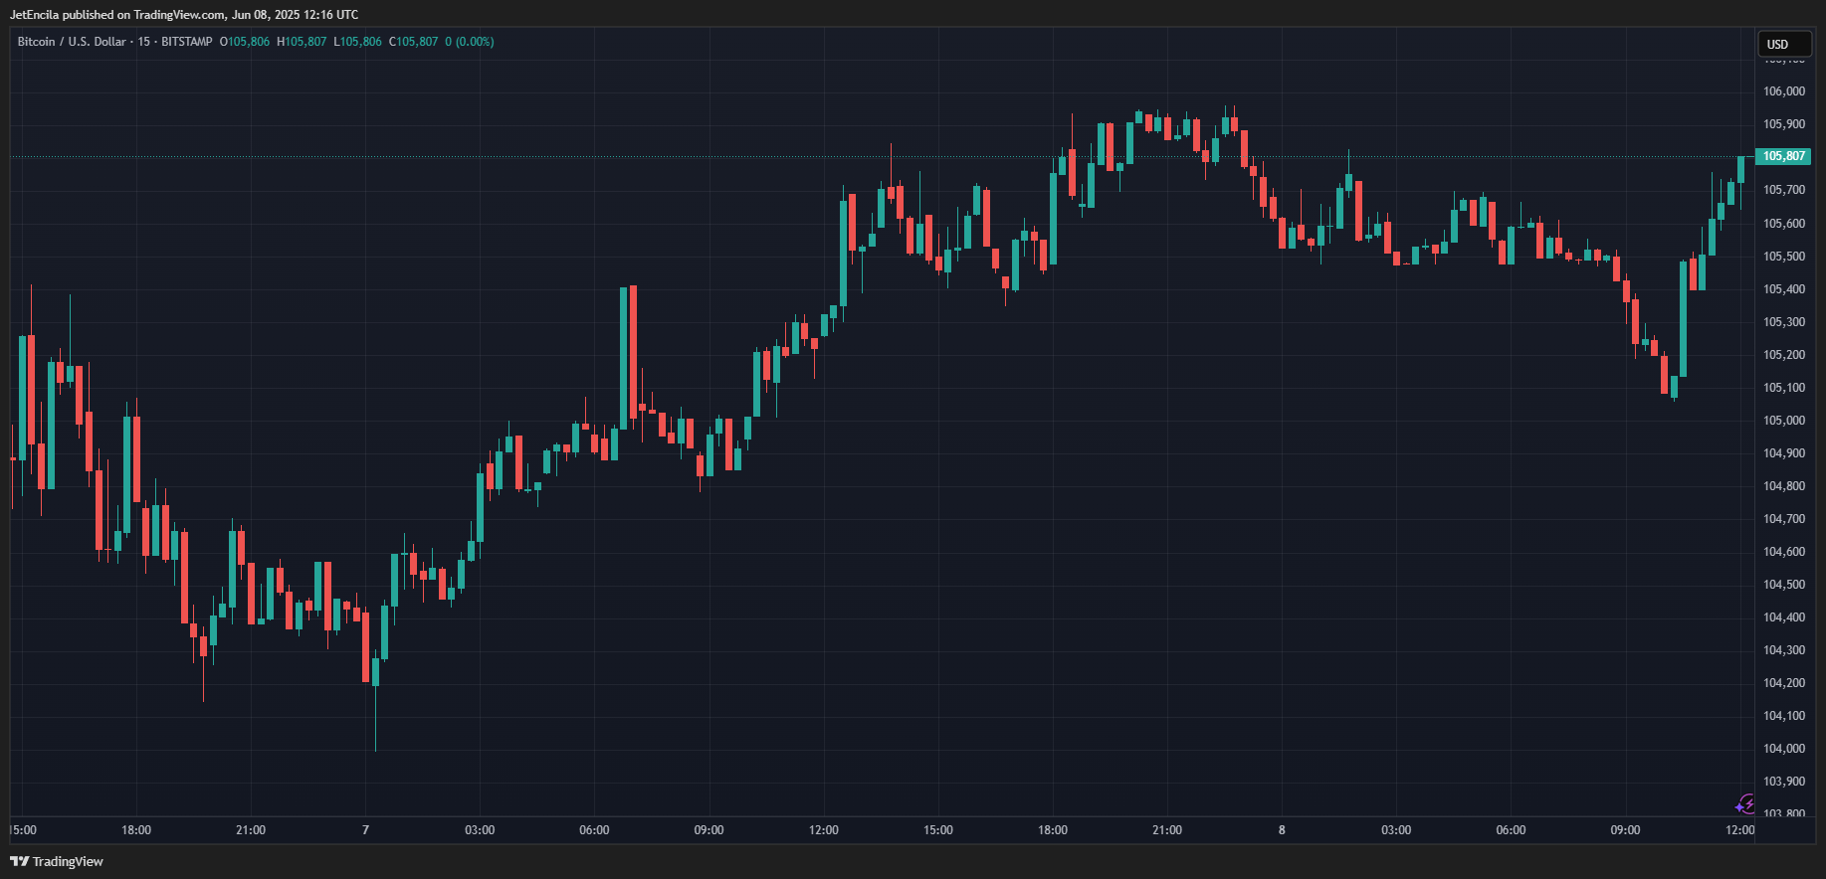
Task: Click date marker 7 on time axis
Action: tap(365, 830)
